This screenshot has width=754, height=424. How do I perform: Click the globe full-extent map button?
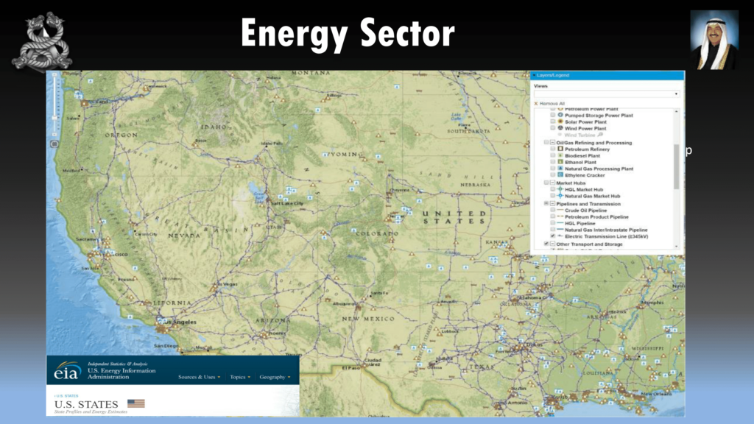(54, 144)
